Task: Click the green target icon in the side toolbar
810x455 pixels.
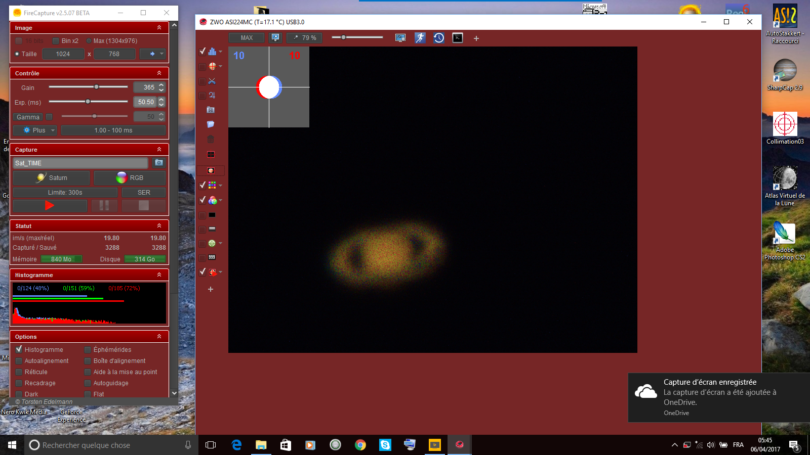Action: tap(212, 243)
